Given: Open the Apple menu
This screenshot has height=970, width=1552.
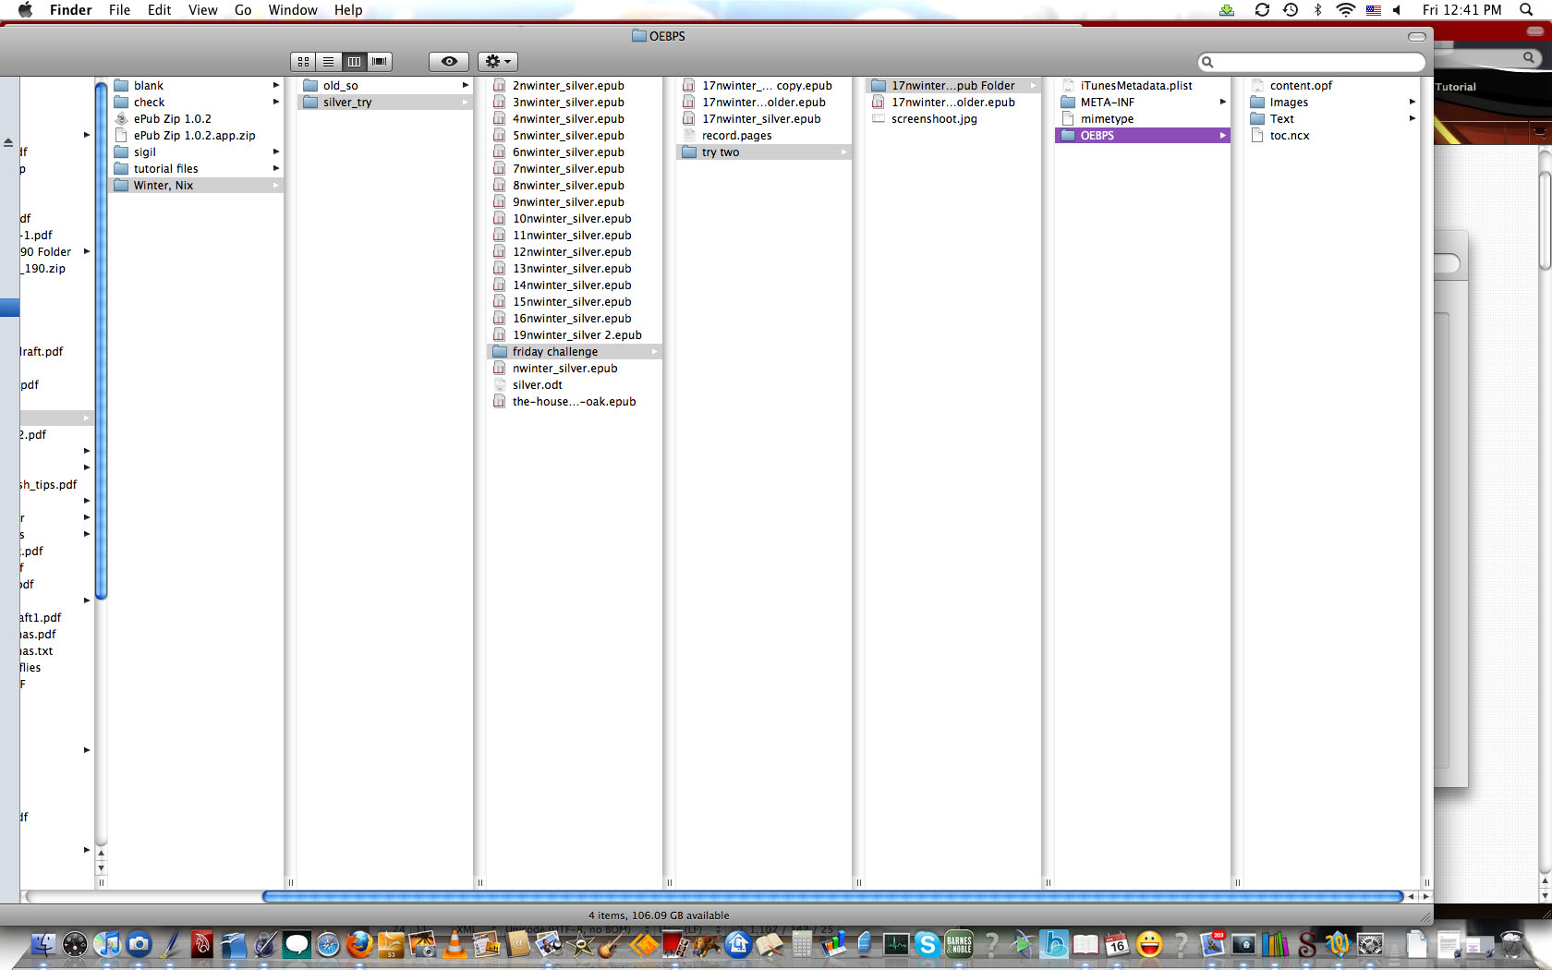Looking at the screenshot, I should (x=26, y=10).
